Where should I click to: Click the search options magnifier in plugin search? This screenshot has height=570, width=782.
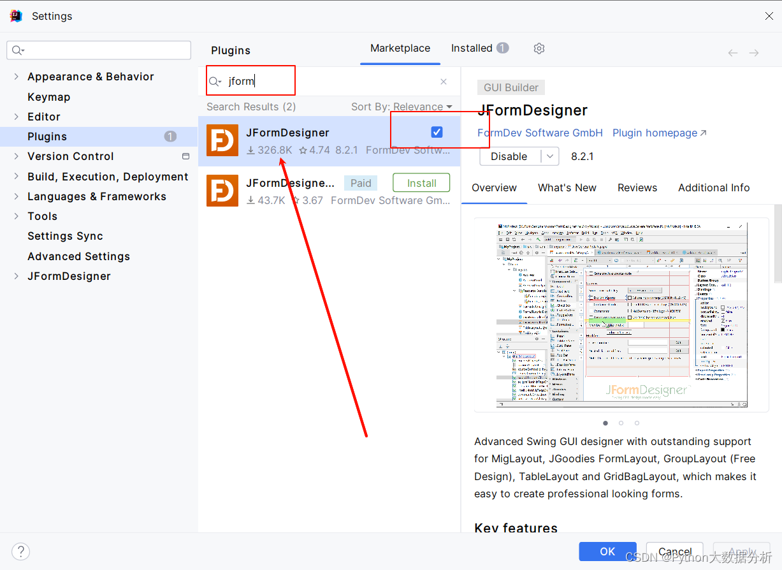(215, 82)
